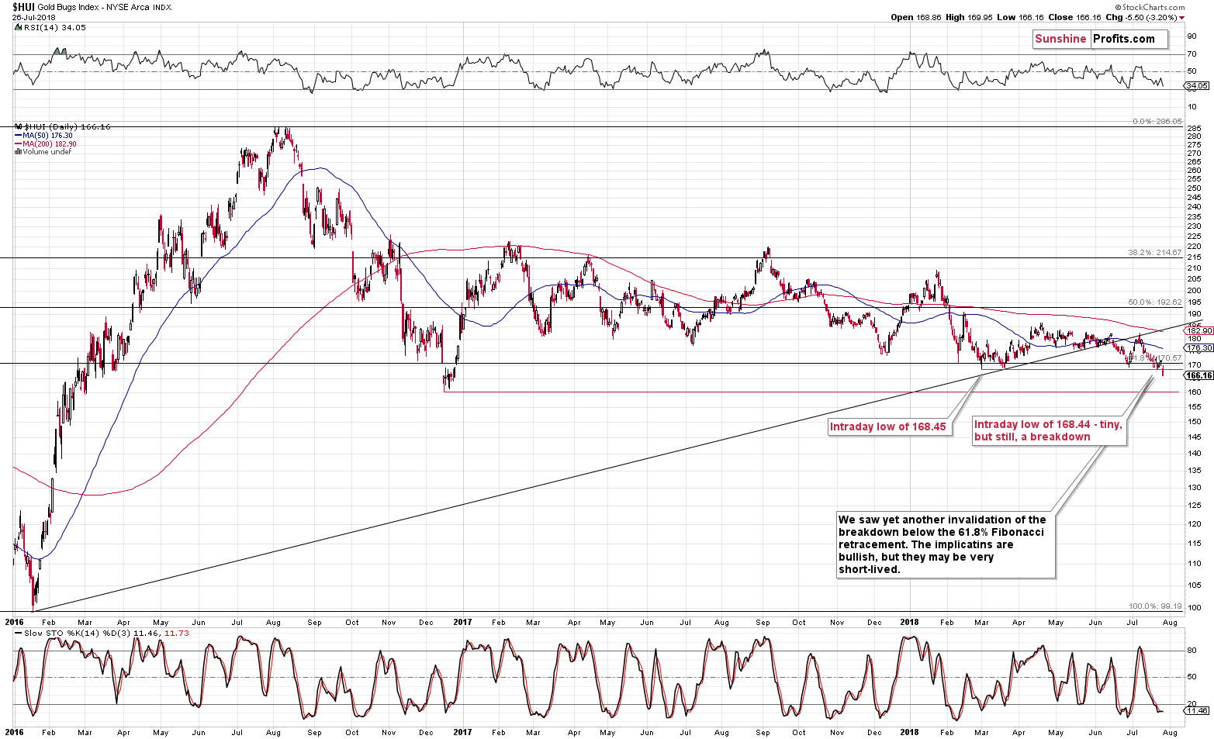Click the '80' level on the stochastic axis
The image size is (1214, 739).
tap(1192, 651)
